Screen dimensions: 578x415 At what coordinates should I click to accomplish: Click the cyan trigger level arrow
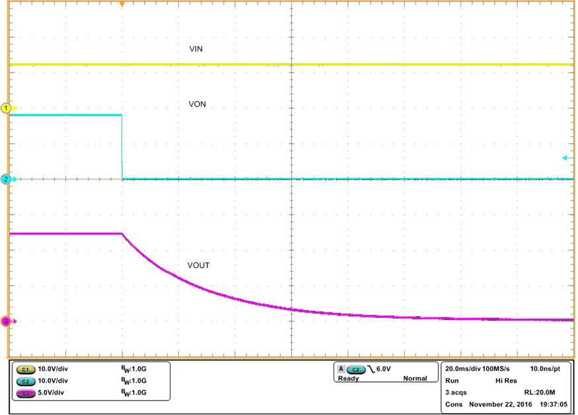coord(565,158)
